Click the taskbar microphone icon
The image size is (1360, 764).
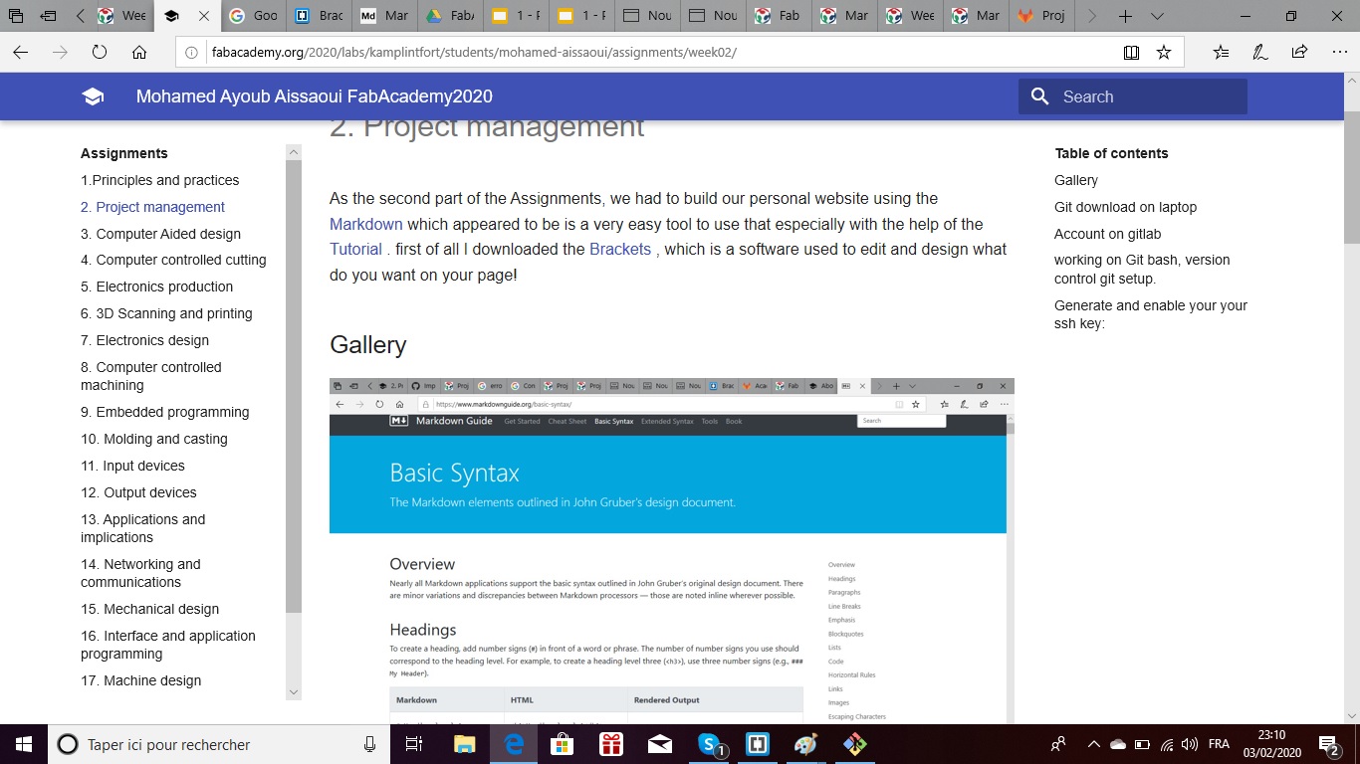click(369, 744)
